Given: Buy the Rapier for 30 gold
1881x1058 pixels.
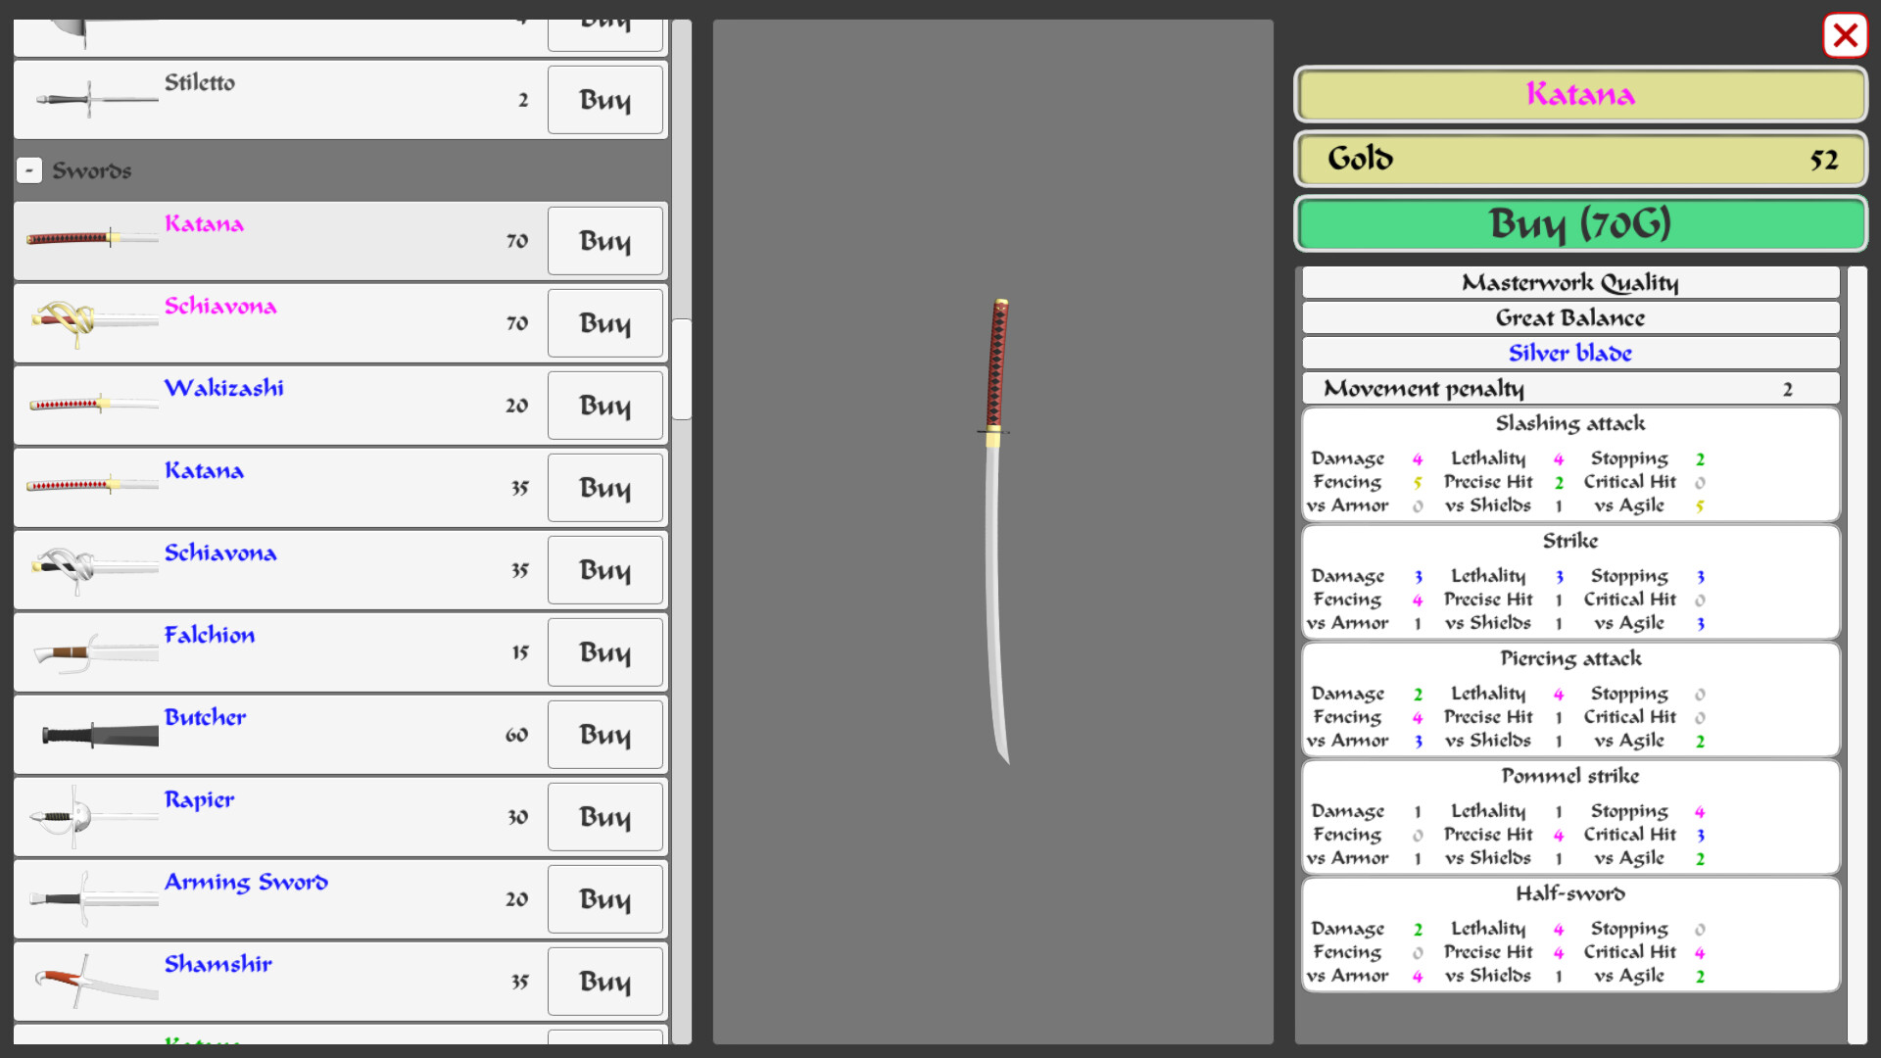Looking at the screenshot, I should 604,817.
